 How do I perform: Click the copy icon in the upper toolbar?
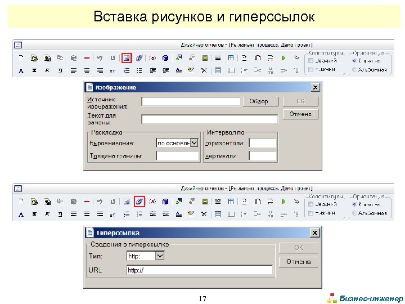pyautogui.click(x=60, y=58)
